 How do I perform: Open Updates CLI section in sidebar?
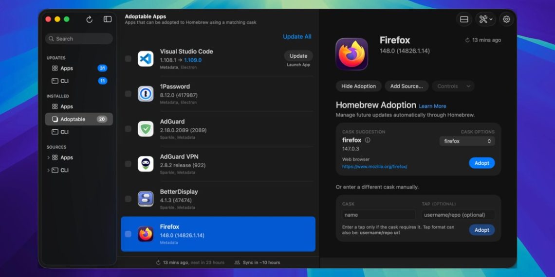[x=64, y=81]
